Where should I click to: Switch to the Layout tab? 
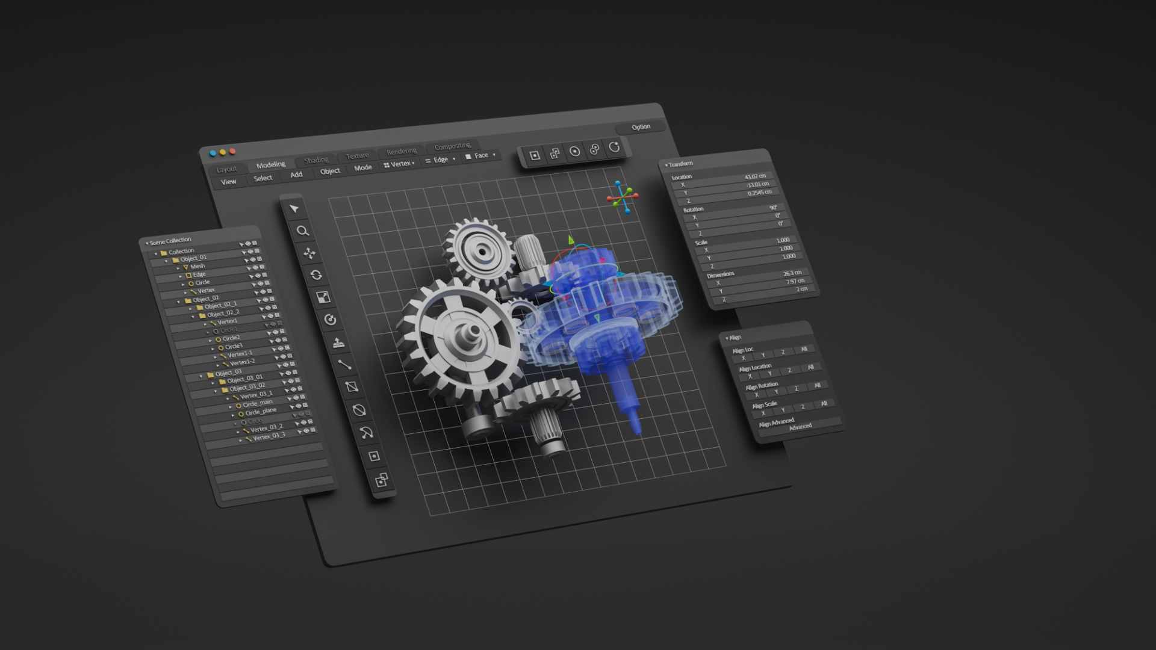(x=226, y=170)
